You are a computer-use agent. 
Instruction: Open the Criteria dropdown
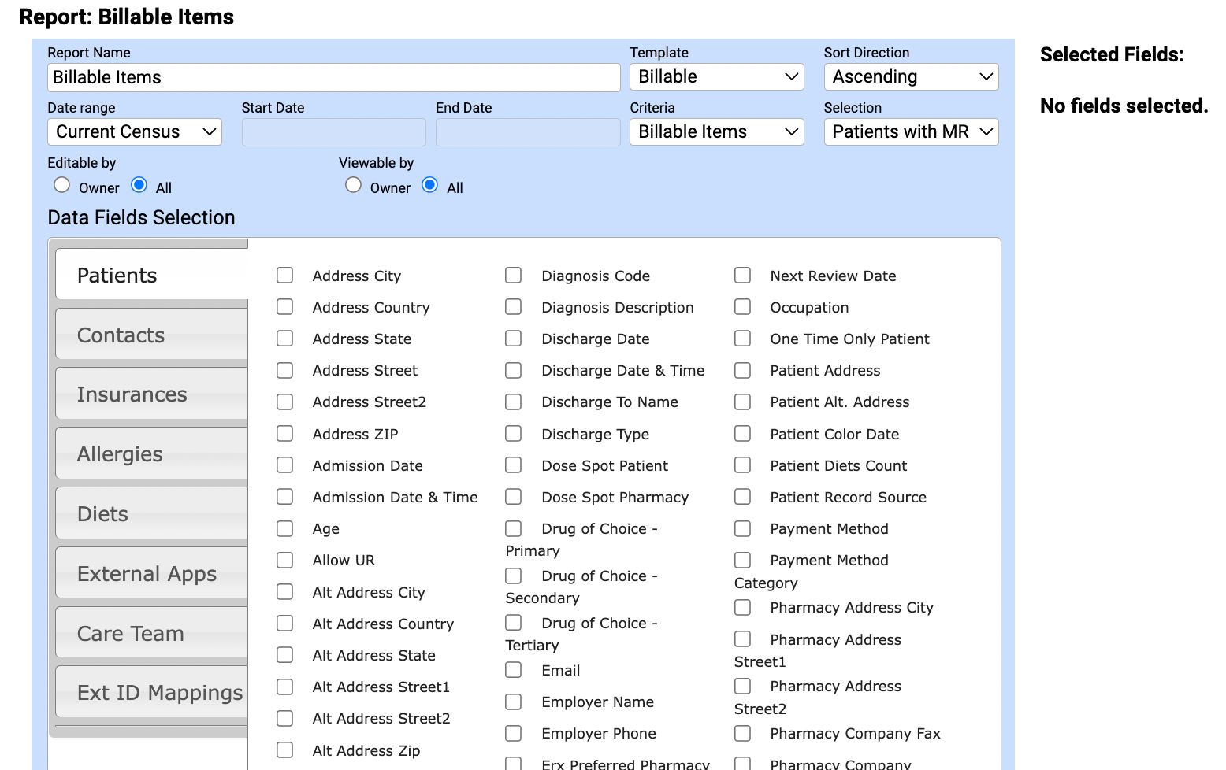coord(716,132)
